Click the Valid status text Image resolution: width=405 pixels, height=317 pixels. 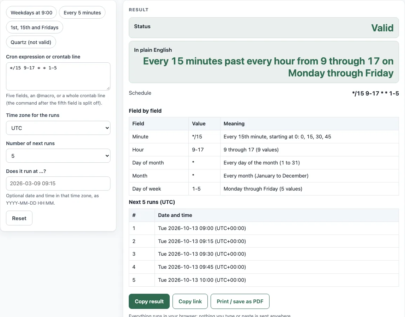(x=382, y=28)
